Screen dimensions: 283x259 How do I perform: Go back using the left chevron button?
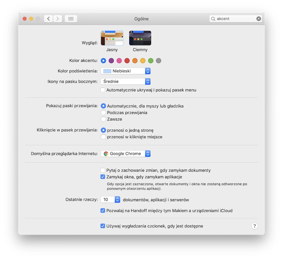point(48,19)
